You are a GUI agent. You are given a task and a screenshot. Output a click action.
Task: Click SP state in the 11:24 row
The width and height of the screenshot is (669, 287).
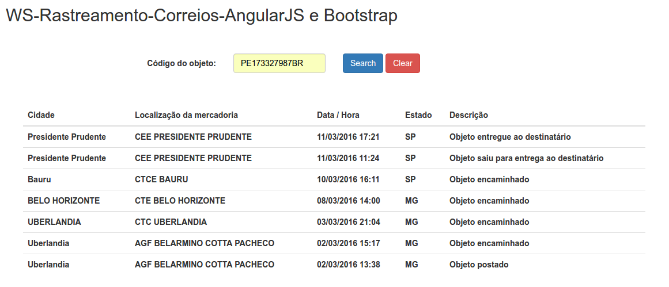[x=410, y=158]
